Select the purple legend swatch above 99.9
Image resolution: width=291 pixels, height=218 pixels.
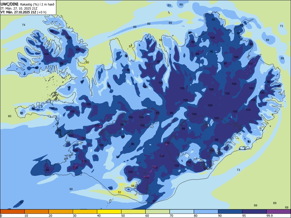coord(278,212)
